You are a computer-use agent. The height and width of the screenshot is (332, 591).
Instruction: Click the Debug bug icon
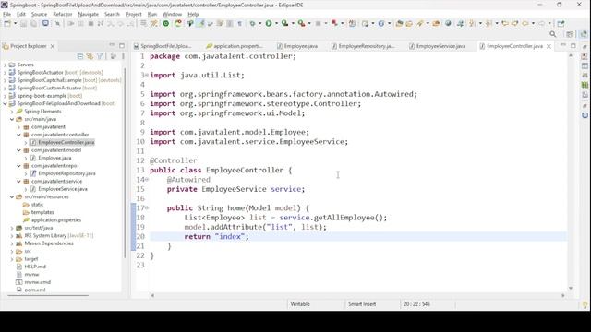click(252, 23)
